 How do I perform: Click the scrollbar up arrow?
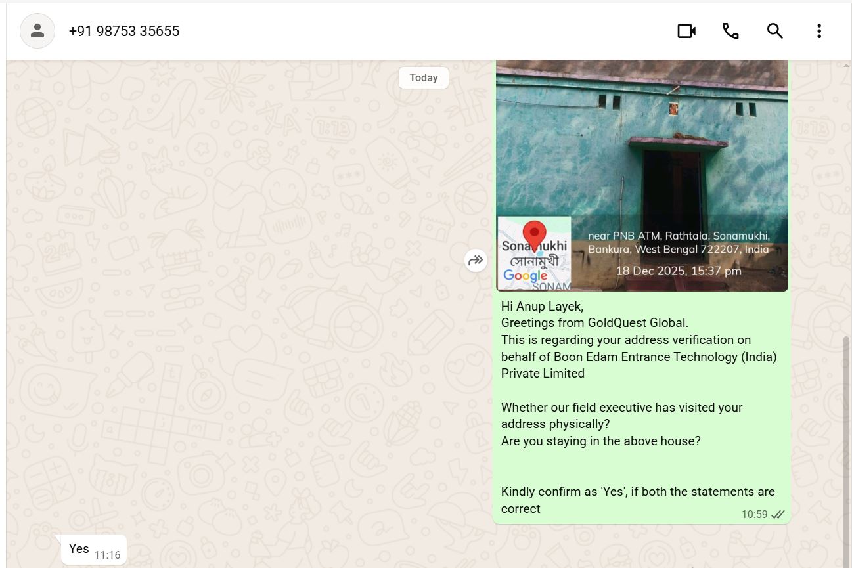coord(846,65)
